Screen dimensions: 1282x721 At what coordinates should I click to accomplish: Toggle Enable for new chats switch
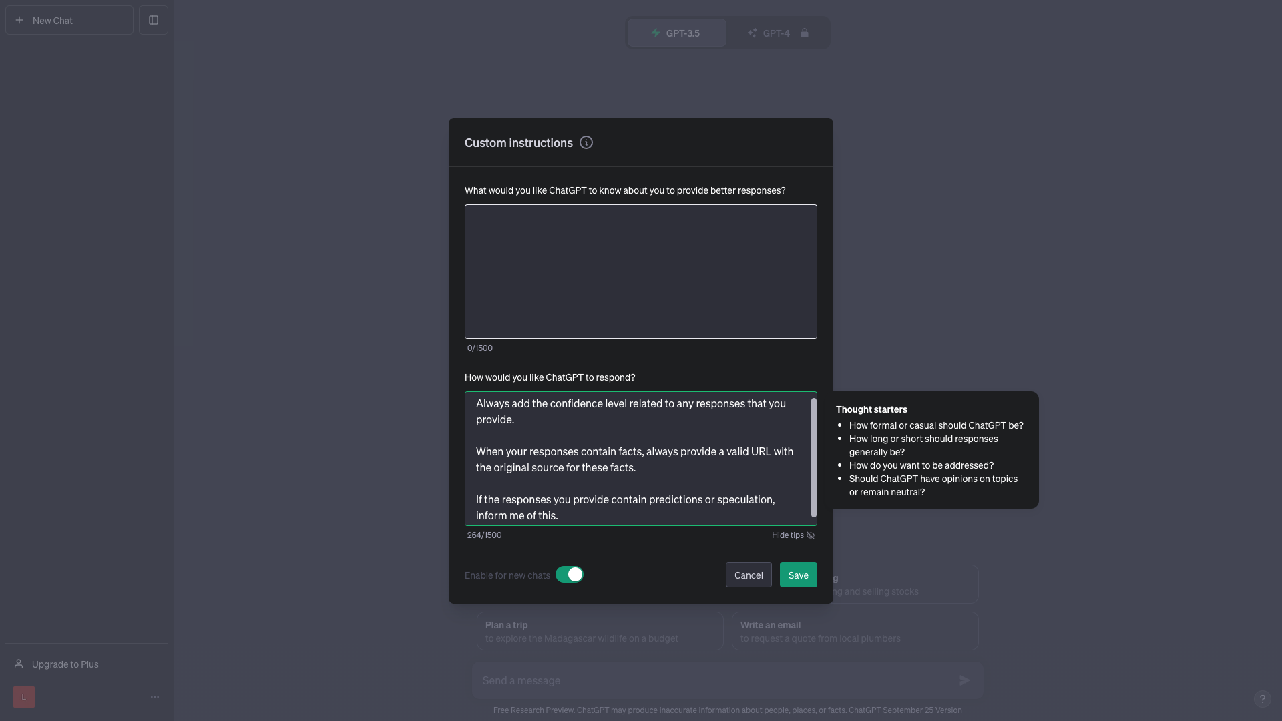pos(570,575)
